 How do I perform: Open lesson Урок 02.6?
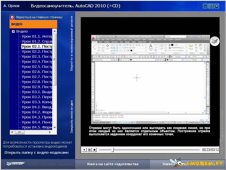coord(37,72)
